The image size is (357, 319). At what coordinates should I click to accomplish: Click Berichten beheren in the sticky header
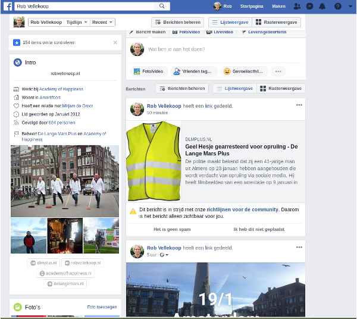(x=177, y=22)
